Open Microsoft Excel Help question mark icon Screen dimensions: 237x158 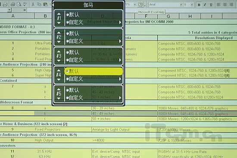140,5
